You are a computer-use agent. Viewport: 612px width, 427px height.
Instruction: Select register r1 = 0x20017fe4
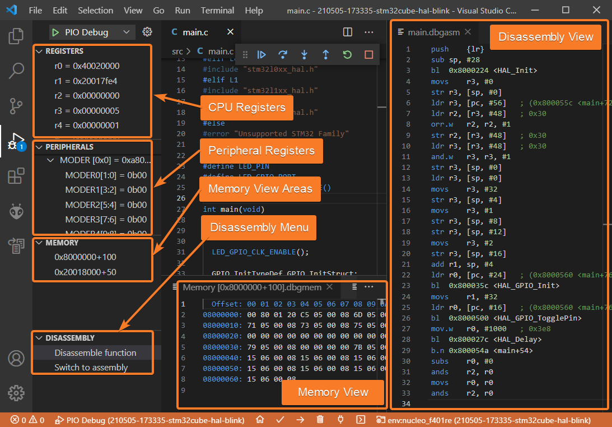pos(86,81)
